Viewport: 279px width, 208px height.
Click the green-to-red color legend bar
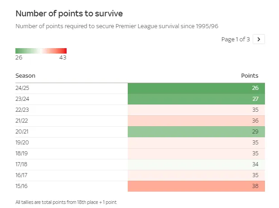(41, 51)
